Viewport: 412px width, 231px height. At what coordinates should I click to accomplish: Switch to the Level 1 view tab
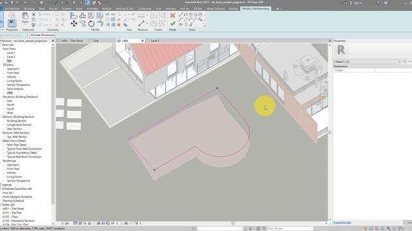pos(155,41)
